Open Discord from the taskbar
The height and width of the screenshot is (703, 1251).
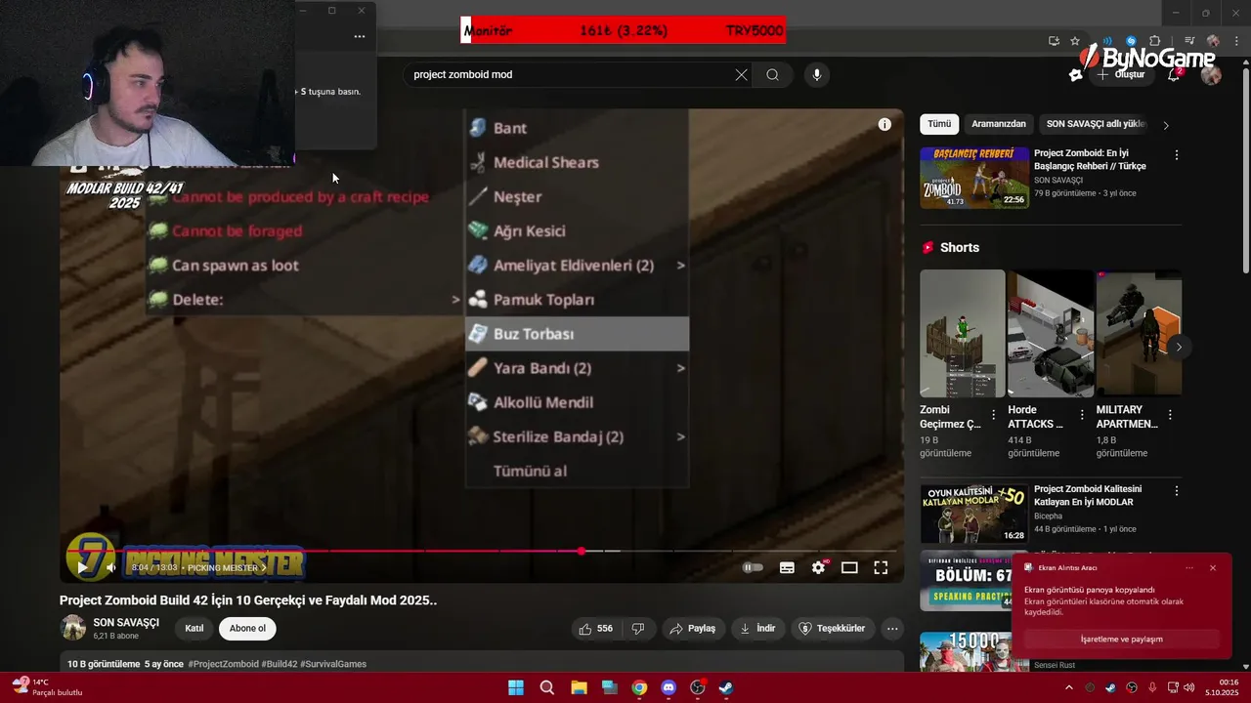[x=669, y=687]
